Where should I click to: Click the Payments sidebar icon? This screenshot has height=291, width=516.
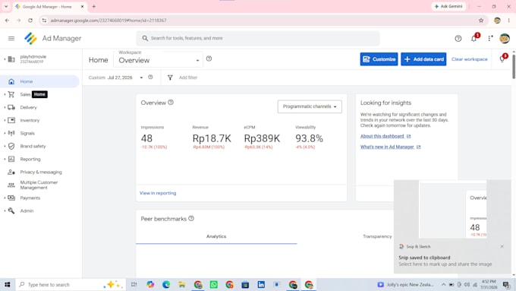click(x=11, y=198)
